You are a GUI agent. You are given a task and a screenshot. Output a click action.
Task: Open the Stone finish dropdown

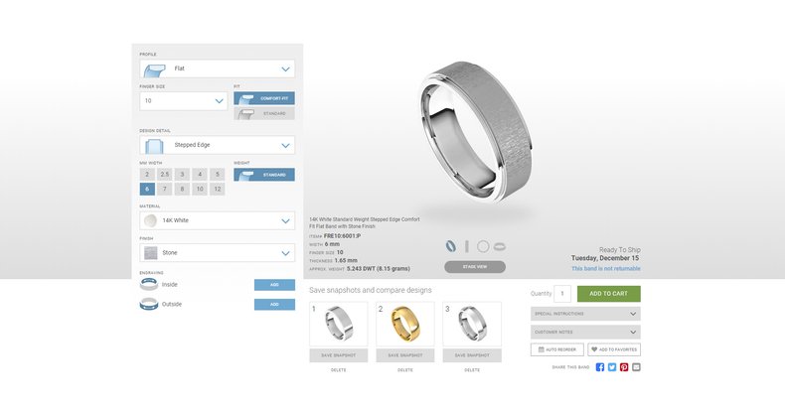point(218,253)
